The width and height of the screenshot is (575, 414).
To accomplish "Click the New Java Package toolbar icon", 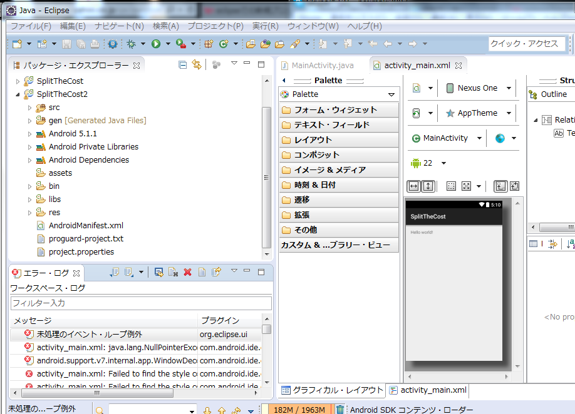I will click(209, 44).
